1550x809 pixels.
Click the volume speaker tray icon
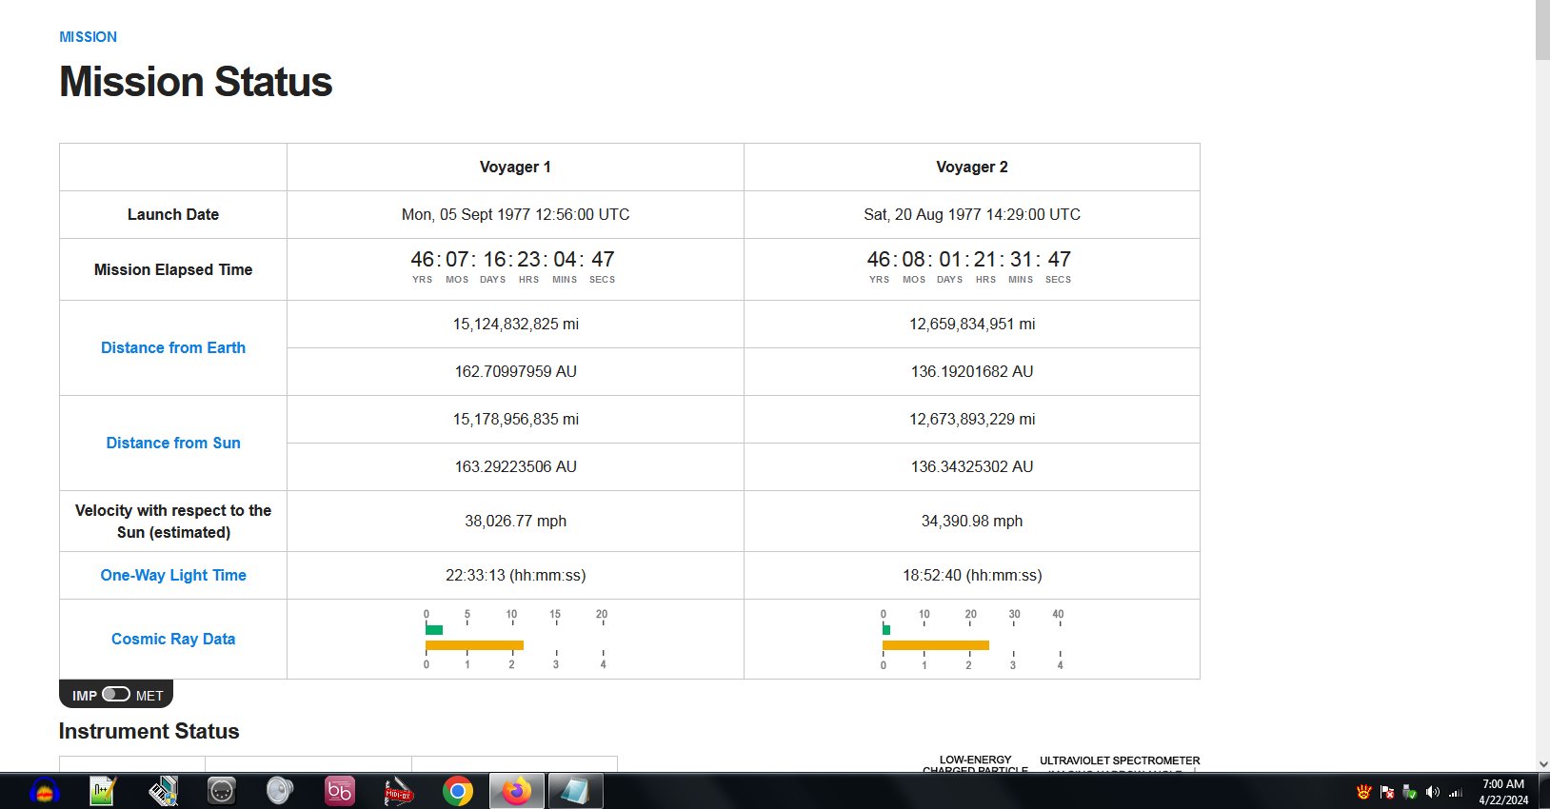point(1432,792)
